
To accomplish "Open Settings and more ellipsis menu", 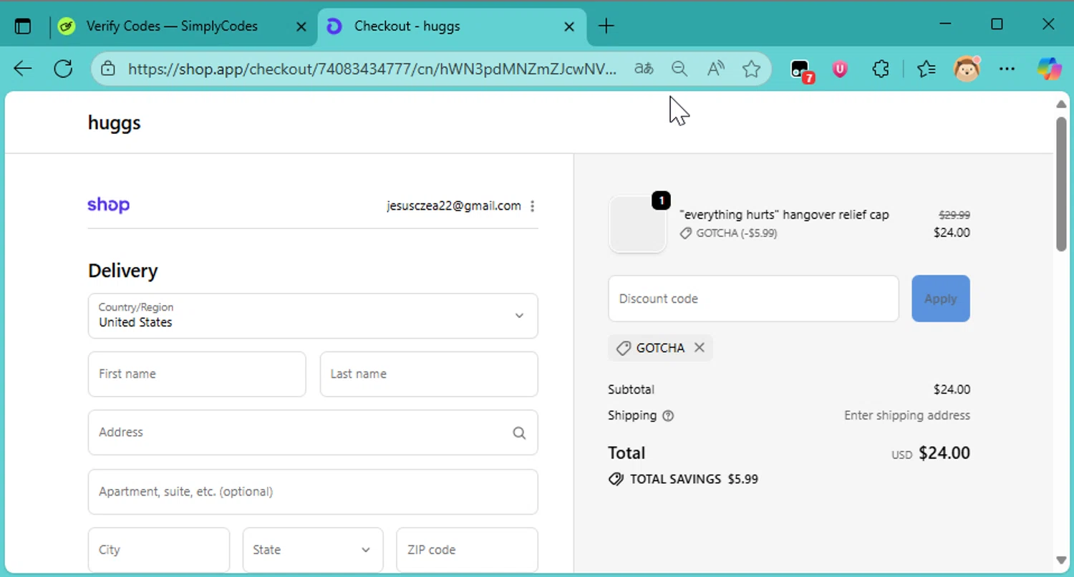I will point(1007,69).
